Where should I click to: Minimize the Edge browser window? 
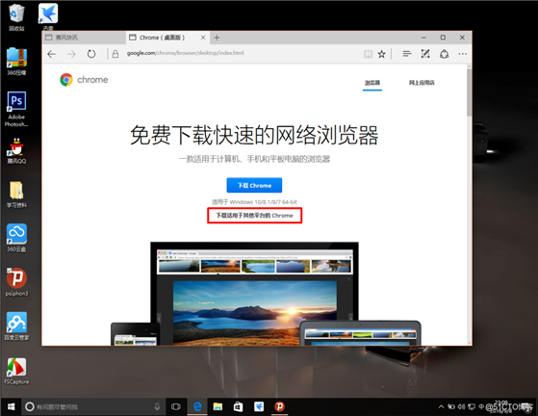click(423, 38)
